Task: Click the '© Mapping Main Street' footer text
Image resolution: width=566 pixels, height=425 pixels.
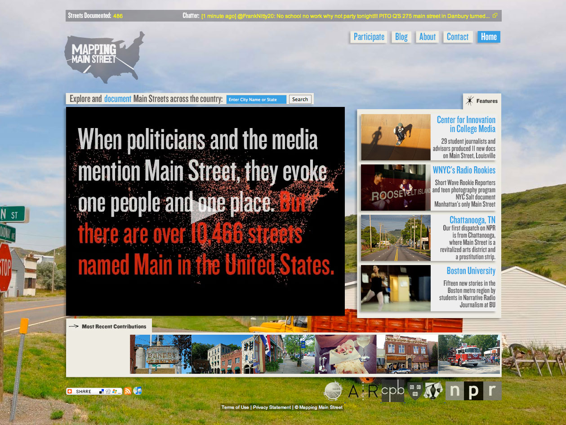Action: tap(319, 407)
